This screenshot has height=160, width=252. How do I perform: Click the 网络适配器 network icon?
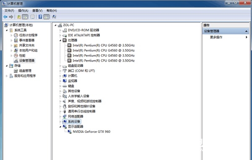(x=65, y=116)
